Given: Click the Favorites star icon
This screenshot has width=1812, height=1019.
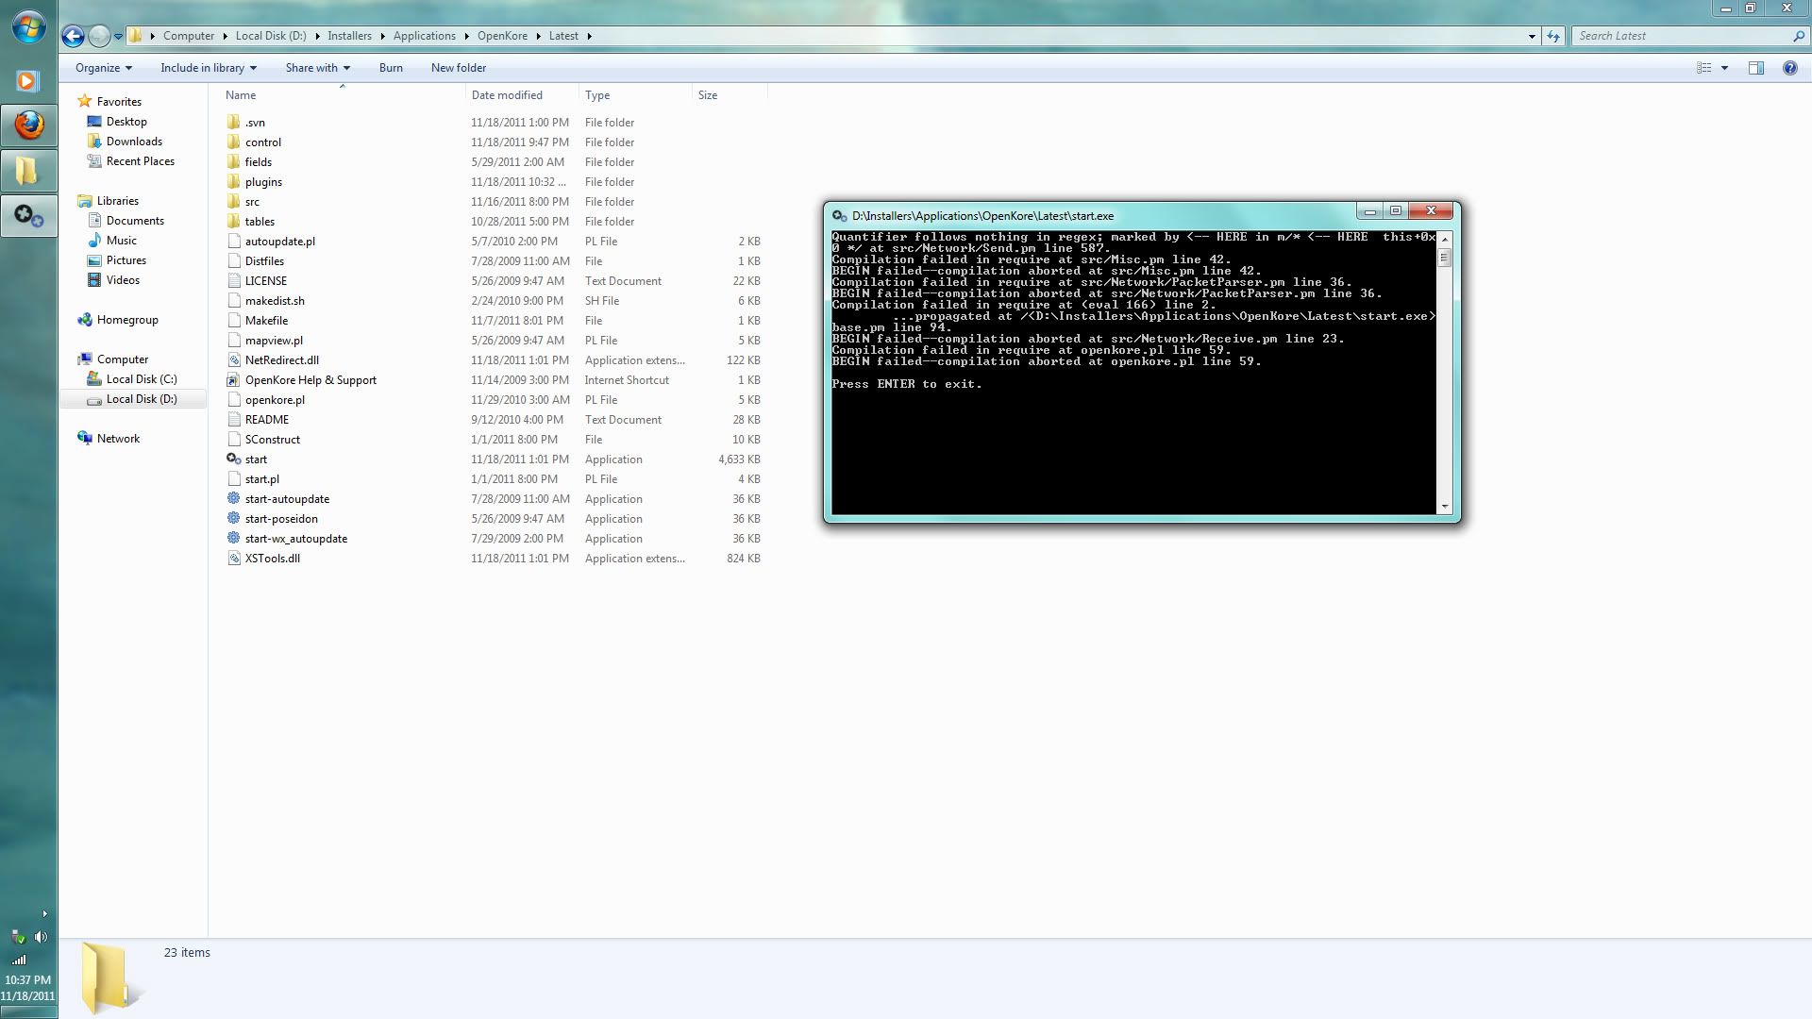Looking at the screenshot, I should click(x=85, y=102).
